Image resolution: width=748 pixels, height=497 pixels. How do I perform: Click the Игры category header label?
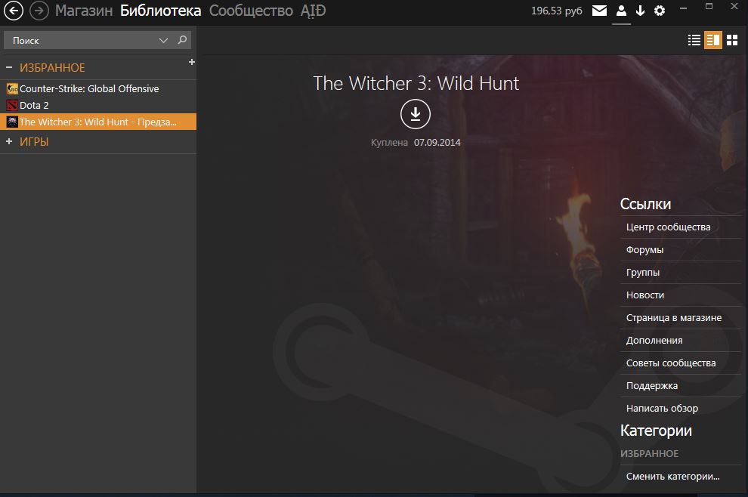pos(34,142)
